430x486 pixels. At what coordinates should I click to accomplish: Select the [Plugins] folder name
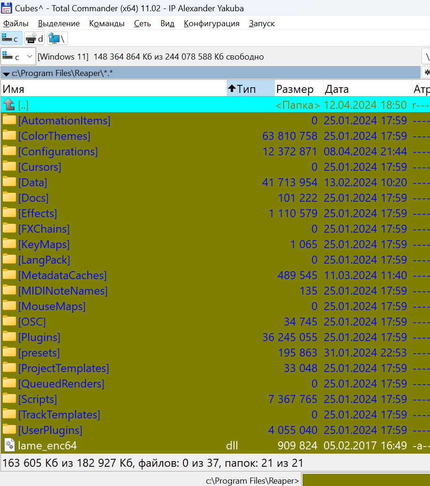39,338
